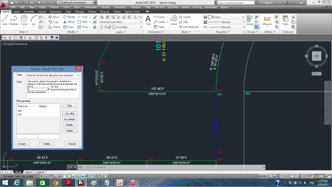The height and width of the screenshot is (187, 332).
Task: Open the Geo-Plus menu
Action: click(x=160, y=7)
